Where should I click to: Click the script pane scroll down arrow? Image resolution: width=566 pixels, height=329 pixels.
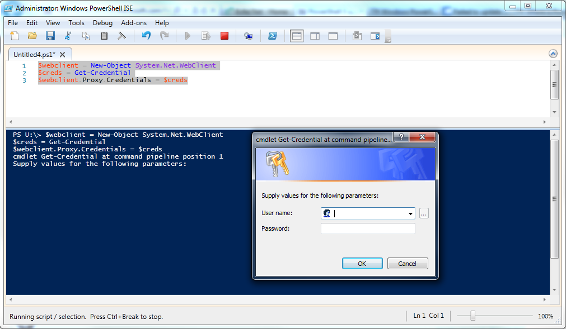[x=554, y=112]
